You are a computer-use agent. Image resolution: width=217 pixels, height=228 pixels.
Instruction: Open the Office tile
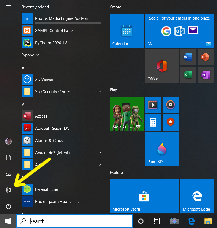pyautogui.click(x=162, y=66)
